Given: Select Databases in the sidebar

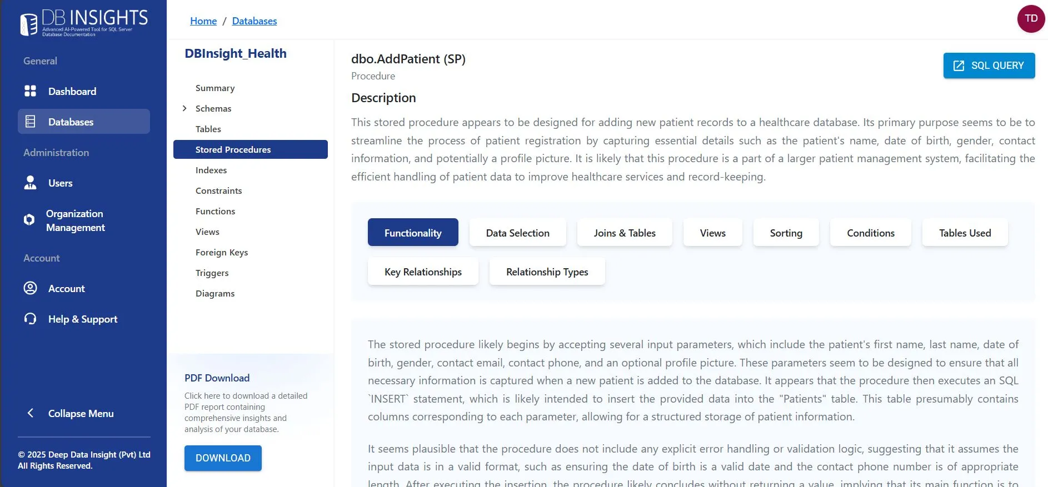Looking at the screenshot, I should click(84, 122).
